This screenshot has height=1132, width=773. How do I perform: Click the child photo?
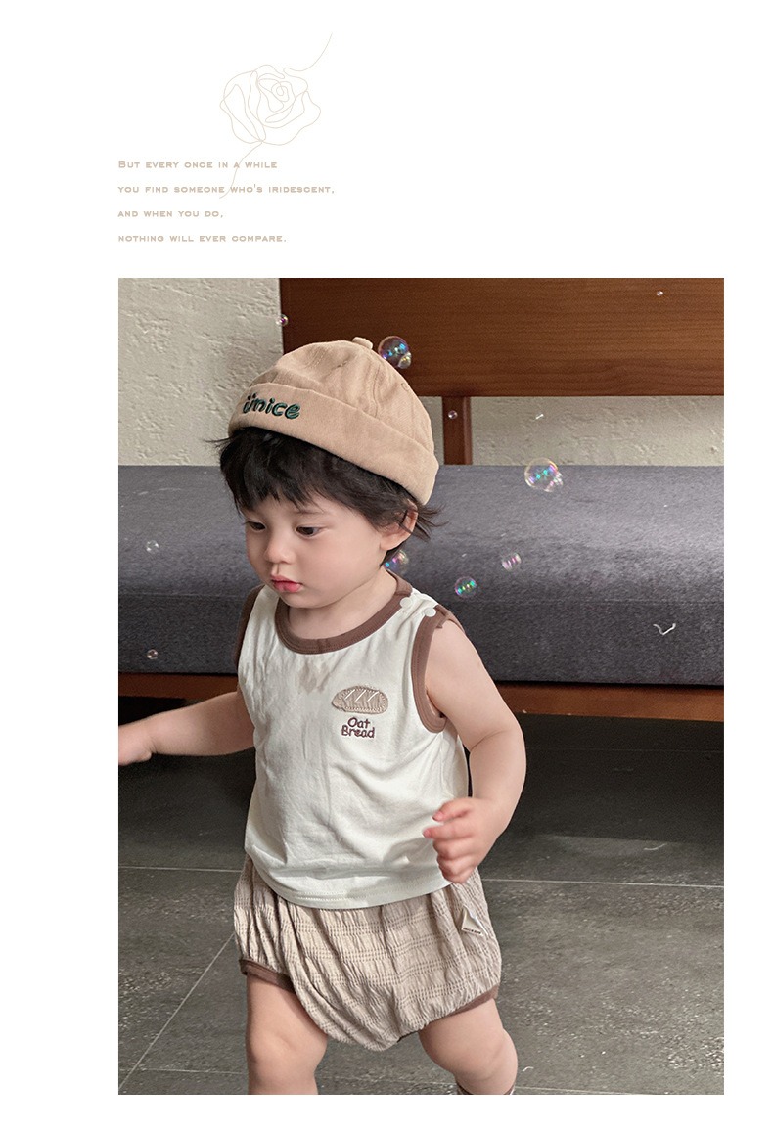(x=421, y=686)
